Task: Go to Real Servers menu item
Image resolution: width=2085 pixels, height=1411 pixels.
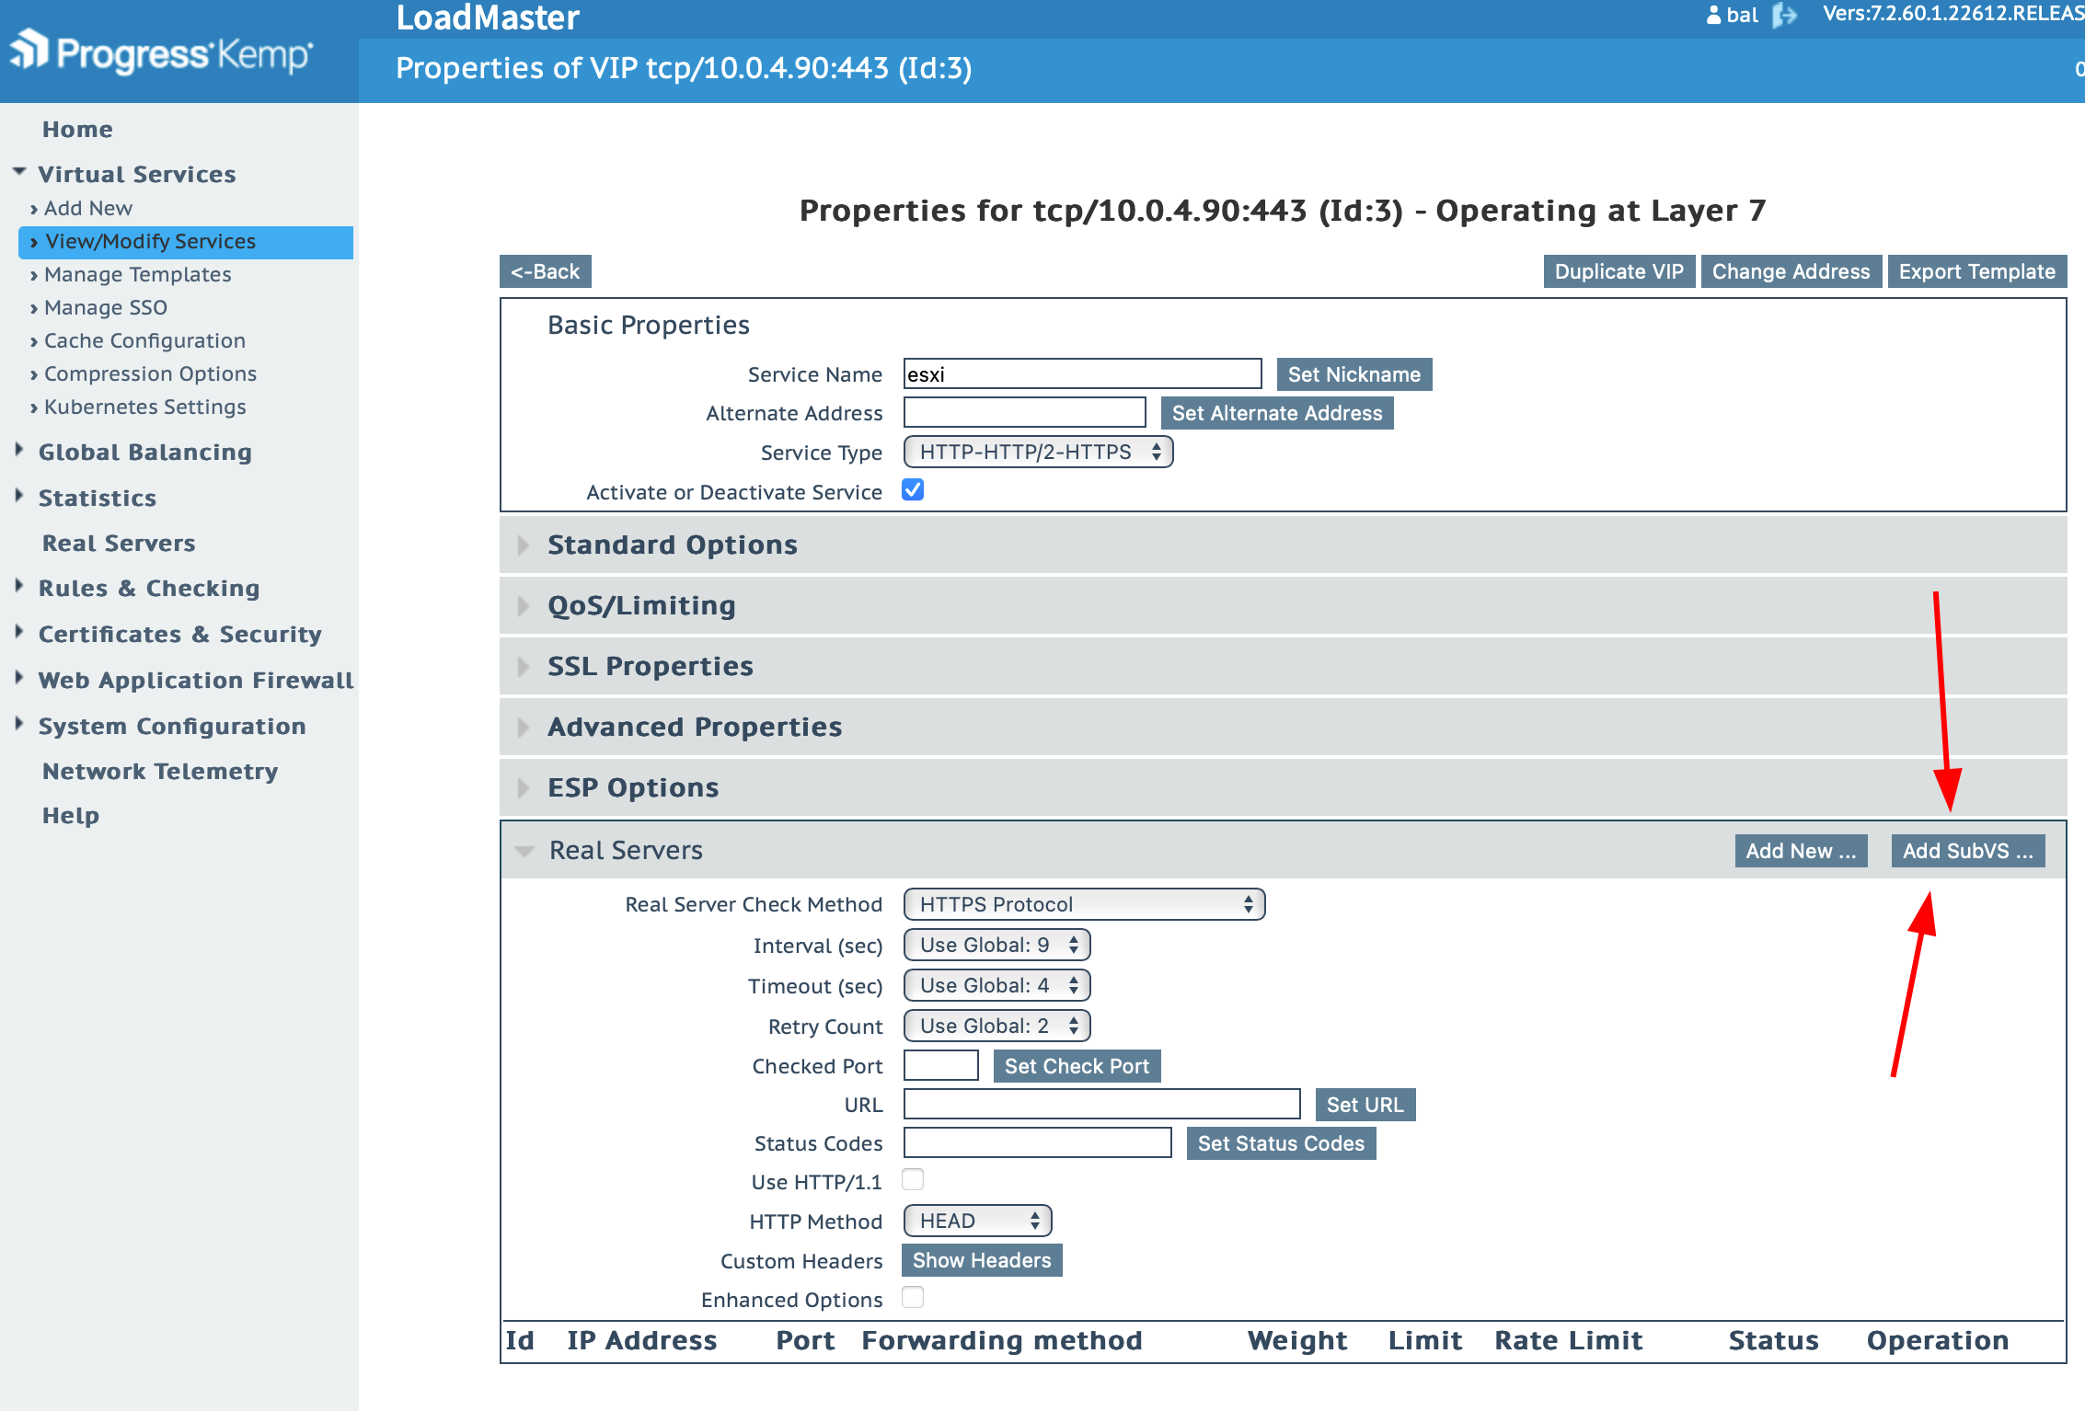Action: (119, 543)
